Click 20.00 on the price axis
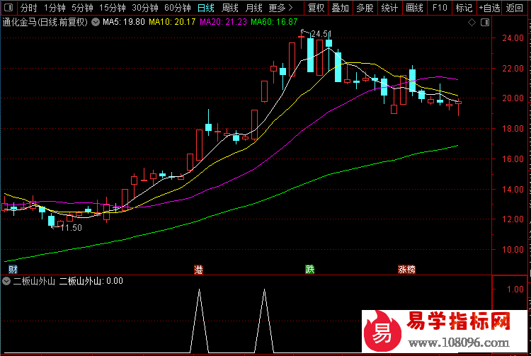531x356 pixels. [x=513, y=98]
